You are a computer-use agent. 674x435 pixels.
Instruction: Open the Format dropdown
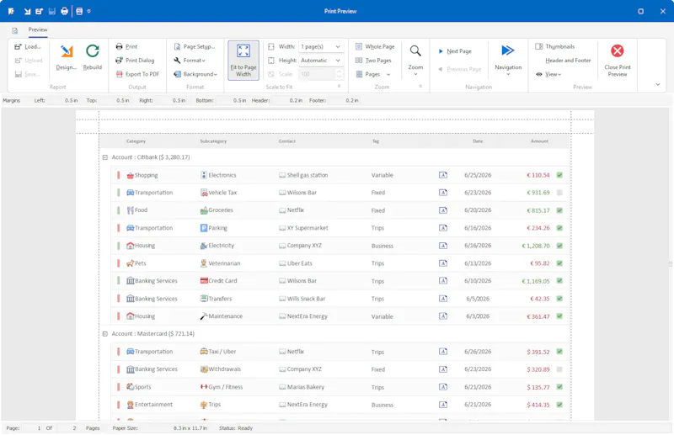coord(190,61)
